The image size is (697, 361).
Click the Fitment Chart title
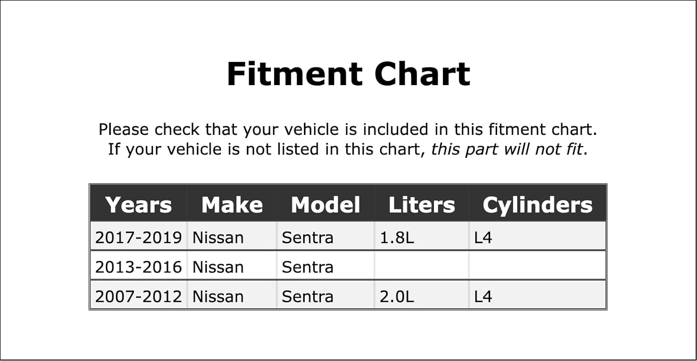click(348, 74)
